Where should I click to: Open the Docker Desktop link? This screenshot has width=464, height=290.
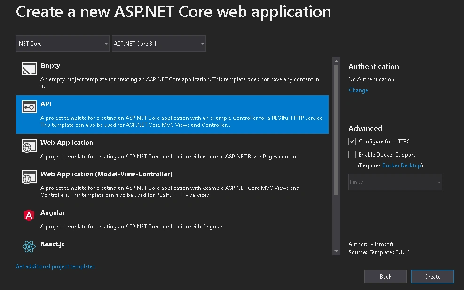(x=401, y=165)
